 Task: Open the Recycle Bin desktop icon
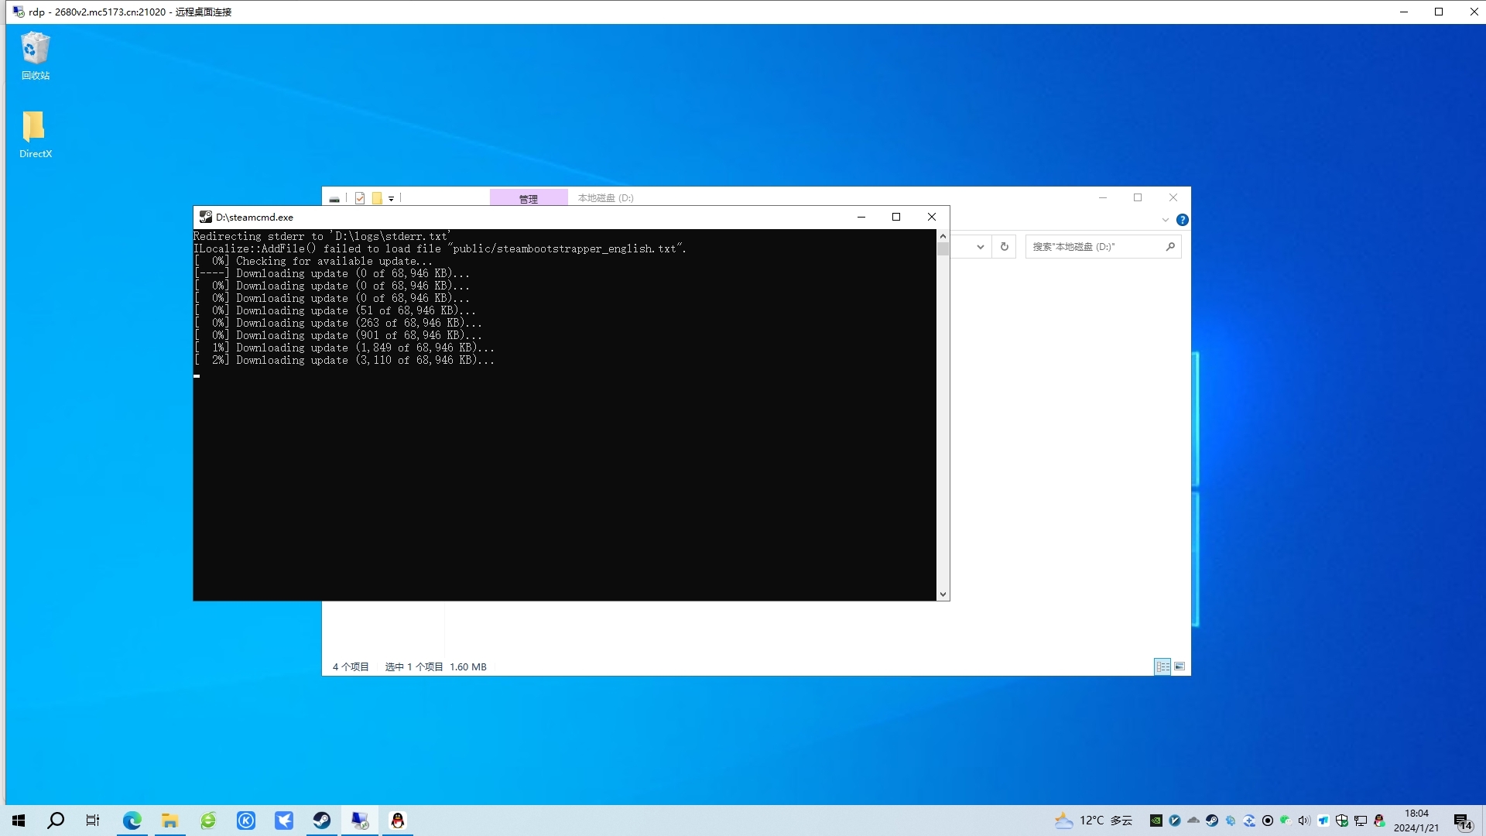point(35,50)
